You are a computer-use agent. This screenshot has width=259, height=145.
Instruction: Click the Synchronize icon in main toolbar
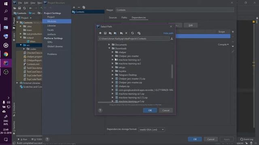[24, 8]
